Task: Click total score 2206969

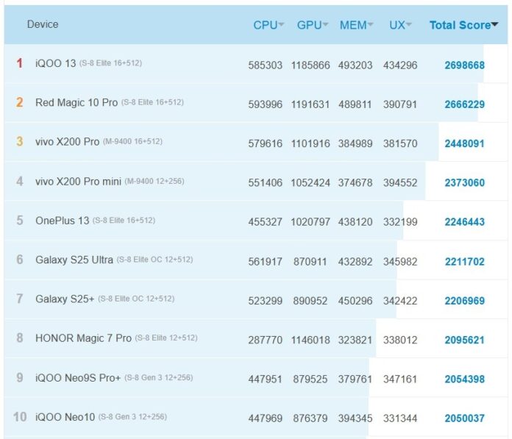Action: [465, 301]
